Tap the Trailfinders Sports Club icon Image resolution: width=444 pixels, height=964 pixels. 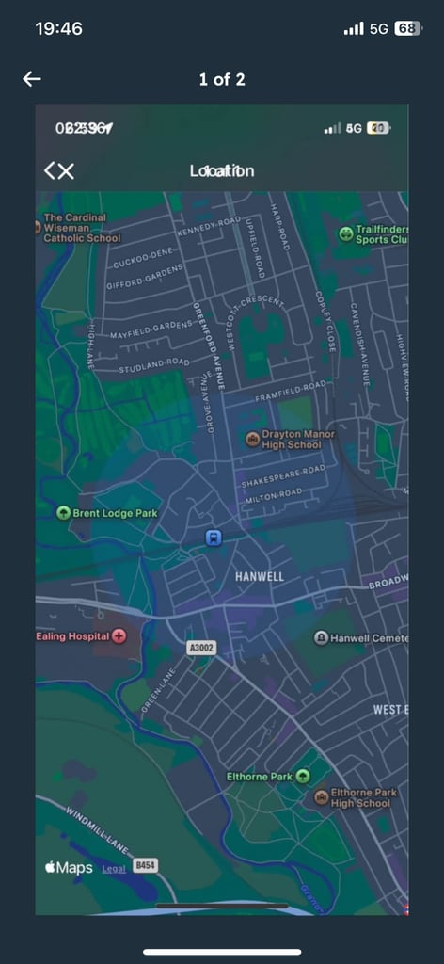click(346, 233)
